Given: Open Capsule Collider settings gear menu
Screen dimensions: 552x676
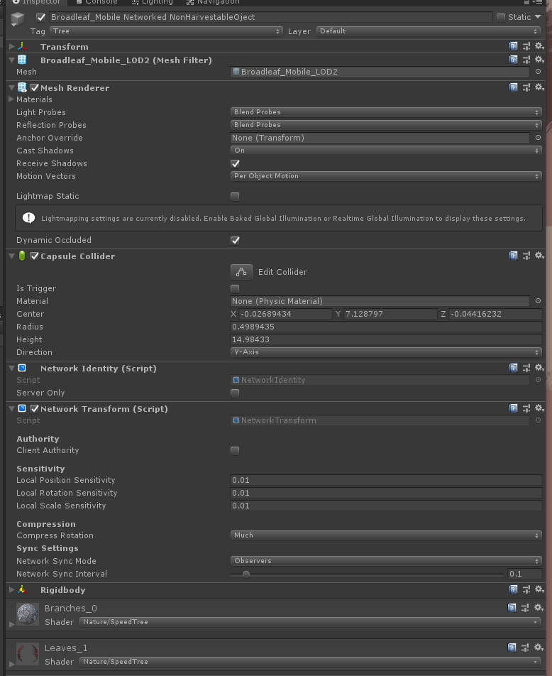Looking at the screenshot, I should 539,256.
